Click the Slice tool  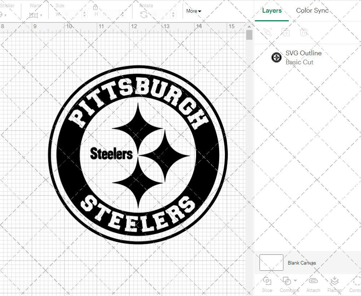pos(267,284)
